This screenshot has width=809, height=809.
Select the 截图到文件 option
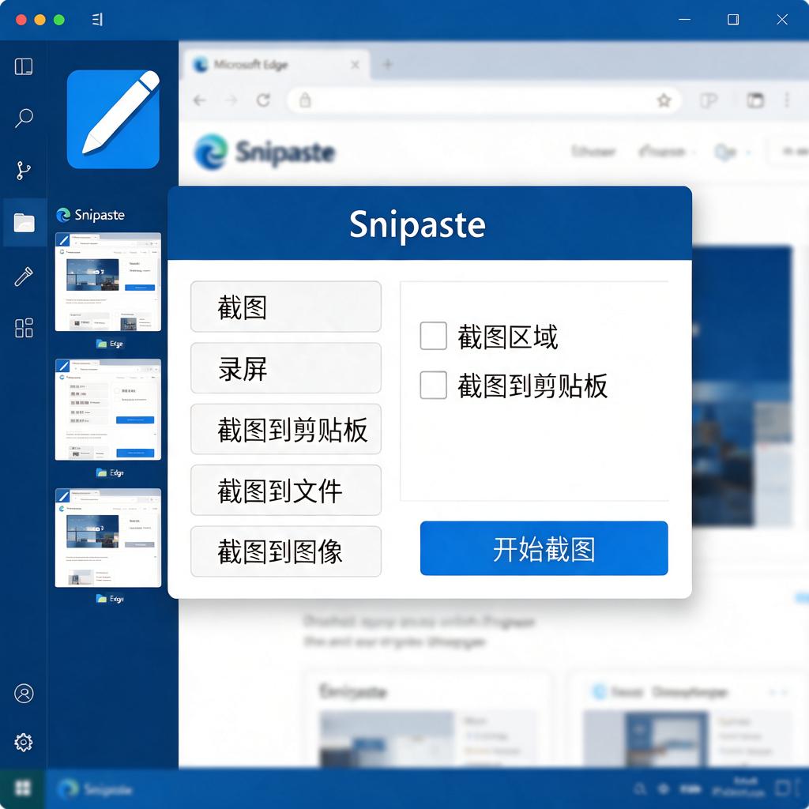(286, 490)
